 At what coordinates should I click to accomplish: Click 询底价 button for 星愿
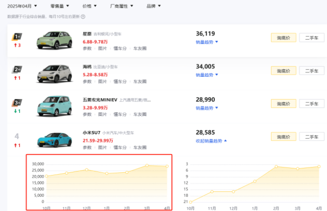click(283, 38)
